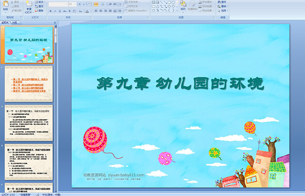Switch to the Slides (幻灯片) pane tab
Viewport: 305px width, 196px height.
click(x=5, y=23)
